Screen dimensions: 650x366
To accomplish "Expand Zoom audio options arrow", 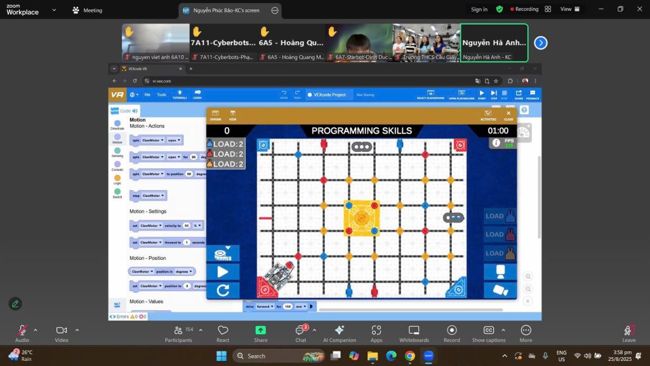I will (36, 330).
